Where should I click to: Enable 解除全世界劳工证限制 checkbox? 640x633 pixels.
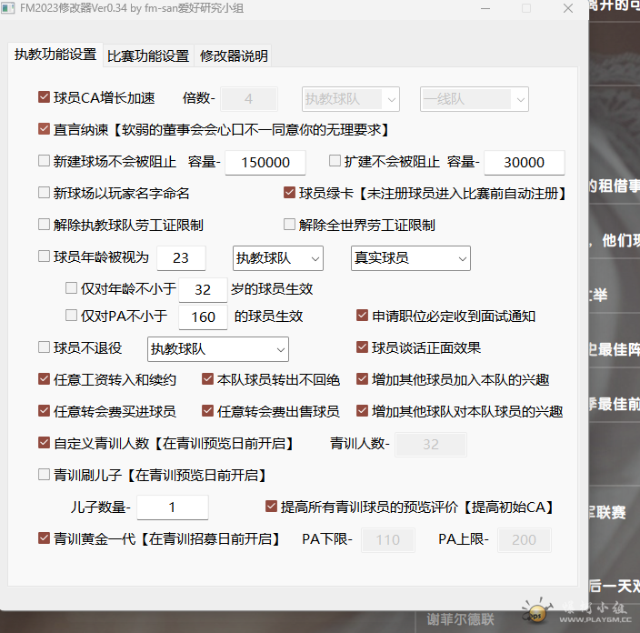(x=290, y=225)
